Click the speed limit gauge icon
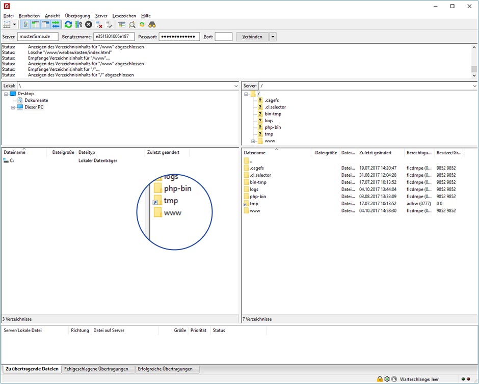This screenshot has width=479, height=384. (394, 379)
